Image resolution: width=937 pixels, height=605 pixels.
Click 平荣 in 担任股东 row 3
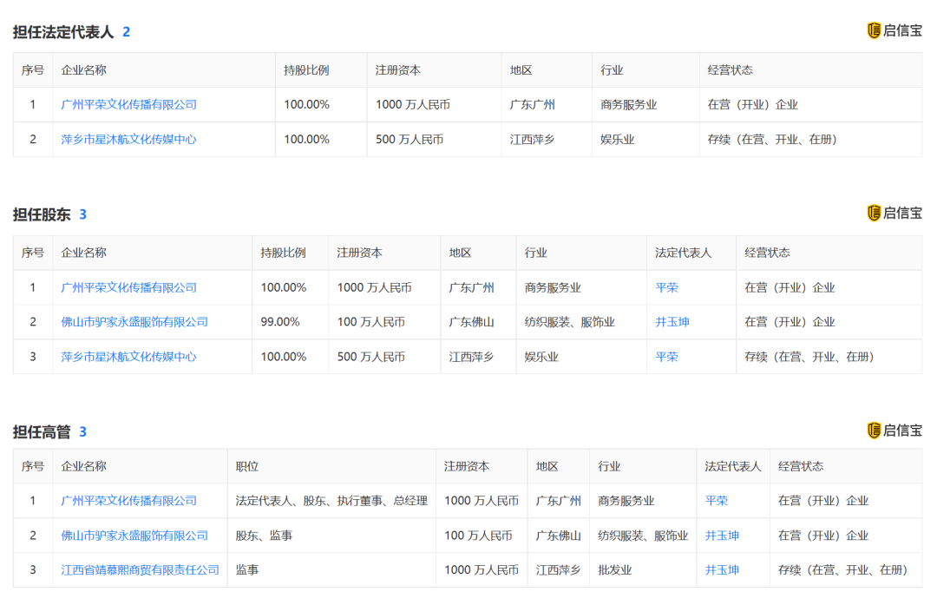[666, 357]
